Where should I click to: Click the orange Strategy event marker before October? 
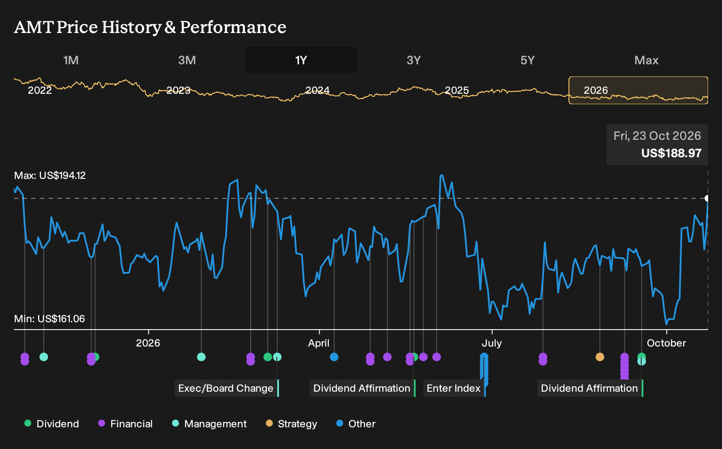[x=600, y=357]
